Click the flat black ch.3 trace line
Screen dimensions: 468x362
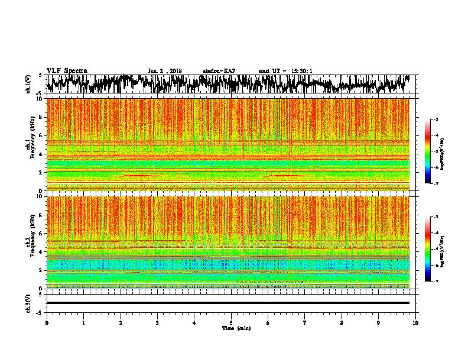point(227,303)
